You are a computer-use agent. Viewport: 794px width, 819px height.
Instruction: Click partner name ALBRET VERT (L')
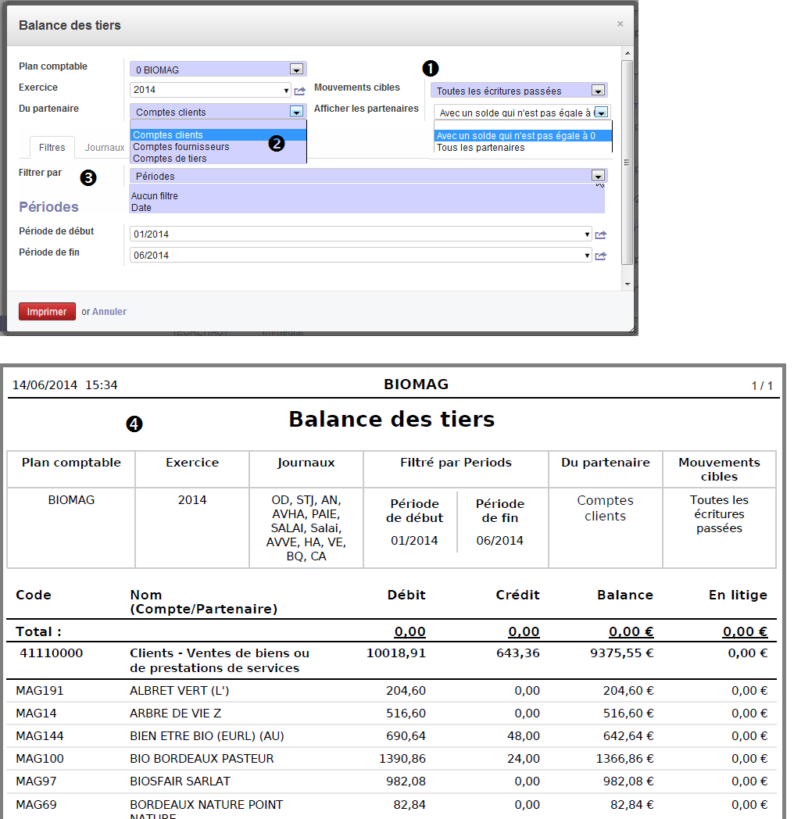[x=179, y=691]
